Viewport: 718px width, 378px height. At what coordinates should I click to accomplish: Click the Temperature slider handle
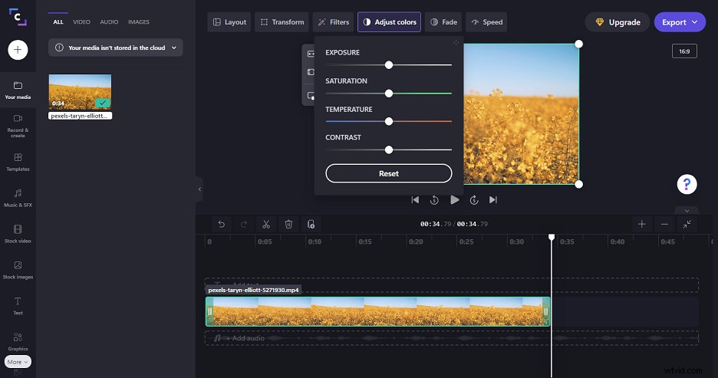click(x=389, y=121)
